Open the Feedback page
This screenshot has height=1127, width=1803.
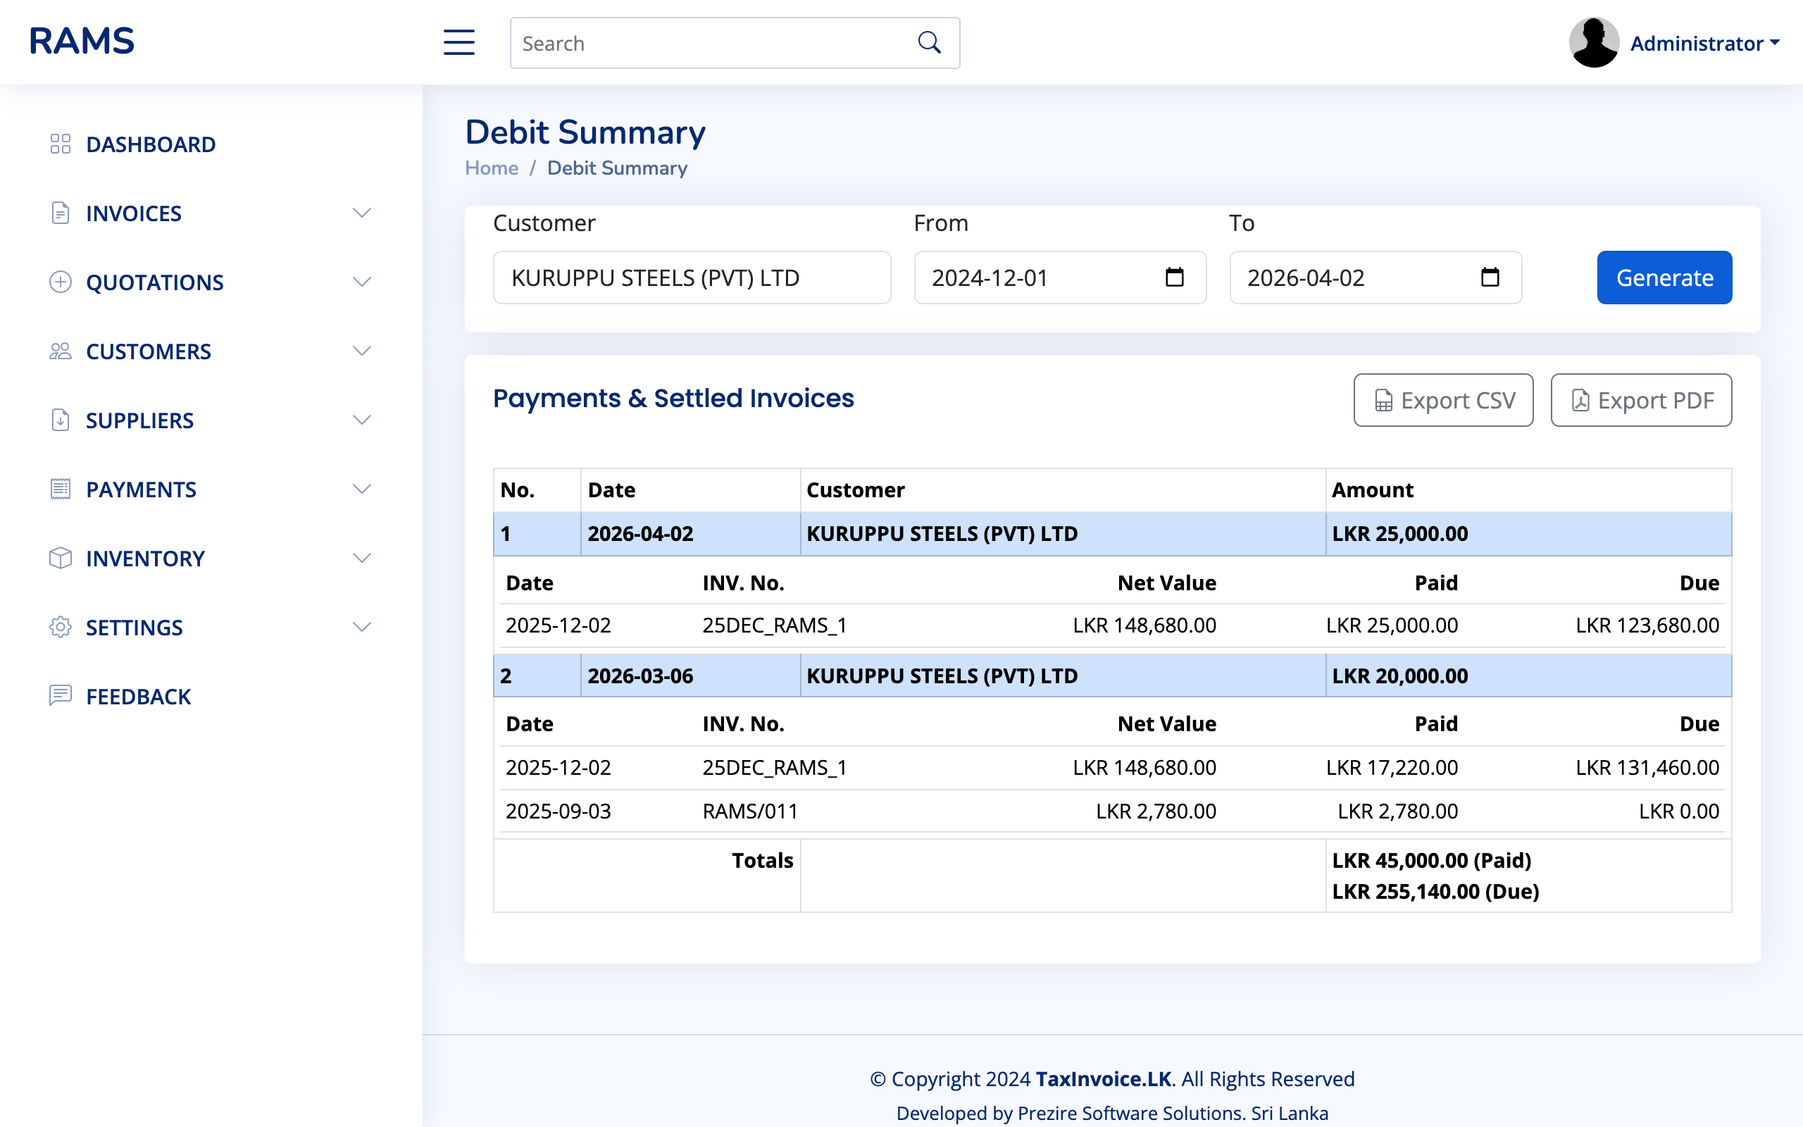pos(138,696)
